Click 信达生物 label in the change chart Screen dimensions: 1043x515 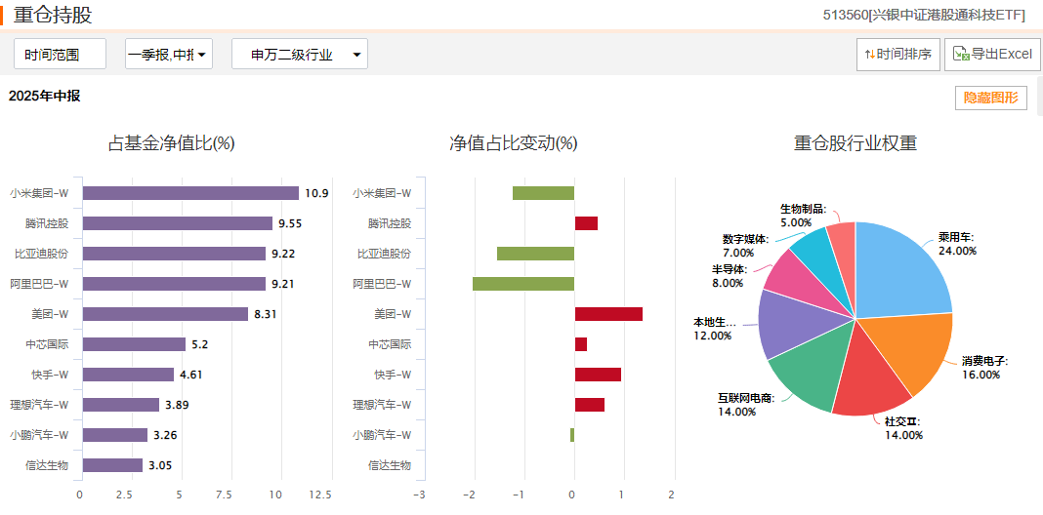(390, 465)
